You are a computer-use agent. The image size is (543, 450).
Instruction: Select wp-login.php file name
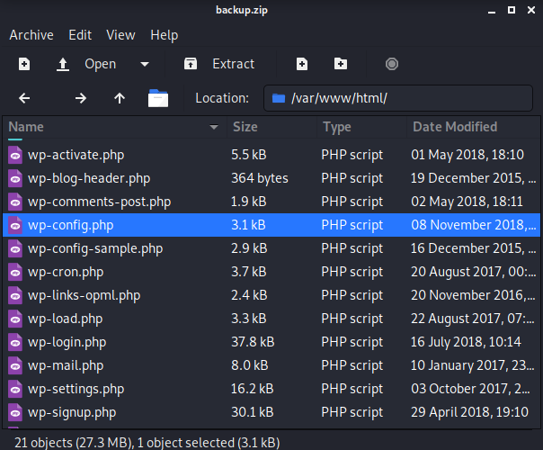(x=67, y=342)
